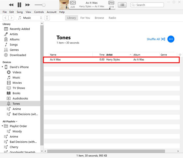Open the Song menu

[20, 12]
